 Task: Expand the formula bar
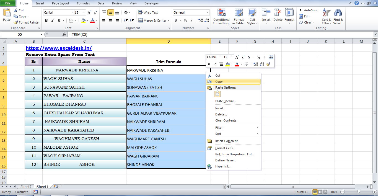pyautogui.click(x=376, y=34)
